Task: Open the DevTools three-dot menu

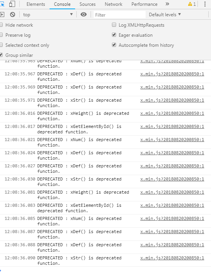Action: coord(205,4)
